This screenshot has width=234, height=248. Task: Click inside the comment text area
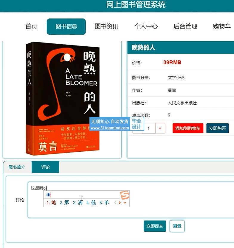click(x=131, y=200)
